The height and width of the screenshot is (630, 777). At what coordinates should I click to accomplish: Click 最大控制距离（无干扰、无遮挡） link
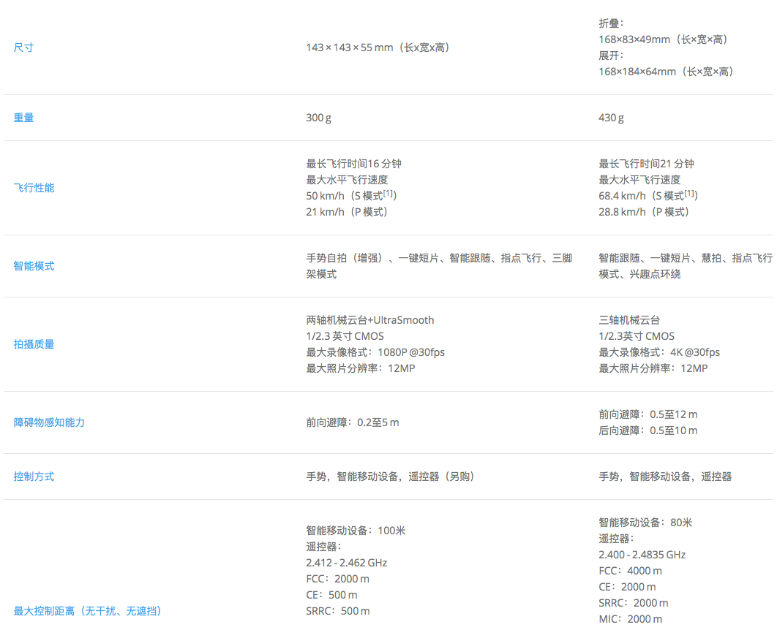click(88, 611)
